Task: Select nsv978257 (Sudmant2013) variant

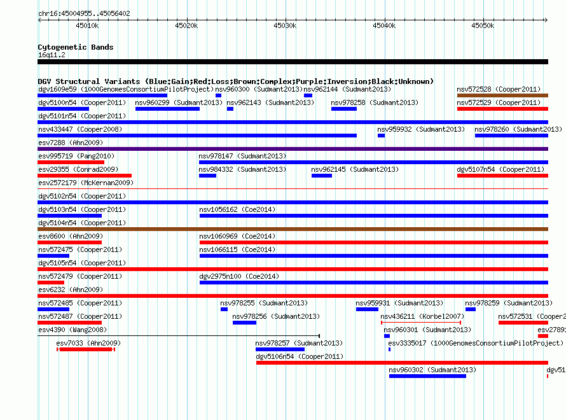Action: click(x=299, y=343)
